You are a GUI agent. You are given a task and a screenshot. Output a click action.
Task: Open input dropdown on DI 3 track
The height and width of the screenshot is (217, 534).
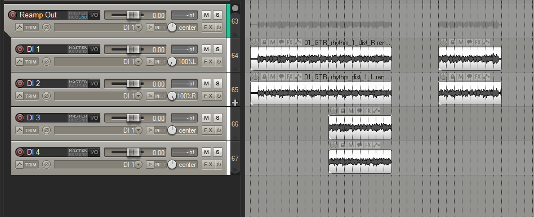[x=138, y=130]
